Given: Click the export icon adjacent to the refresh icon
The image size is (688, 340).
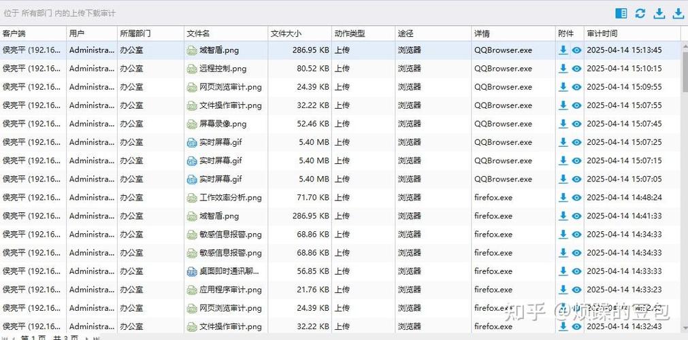Looking at the screenshot, I should tap(659, 14).
